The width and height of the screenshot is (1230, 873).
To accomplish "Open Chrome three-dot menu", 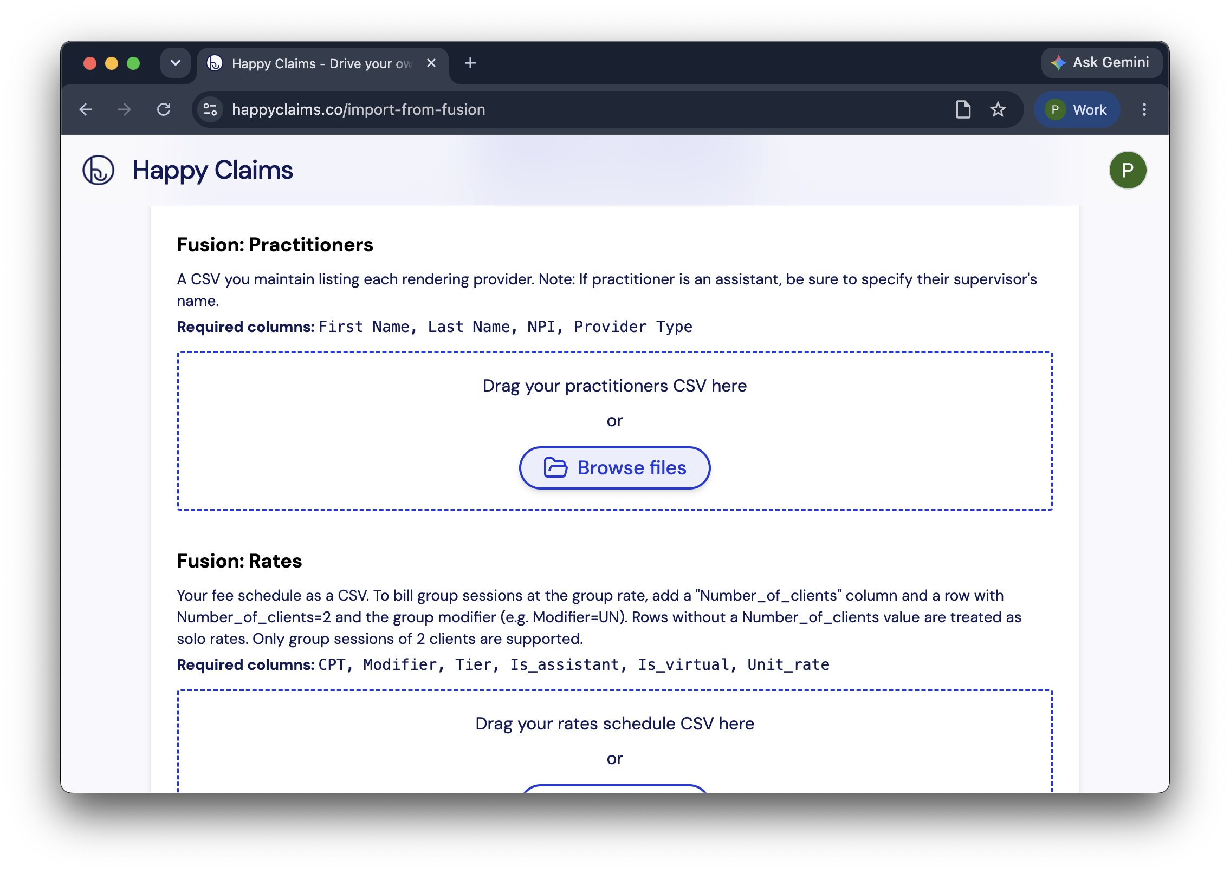I will point(1144,110).
